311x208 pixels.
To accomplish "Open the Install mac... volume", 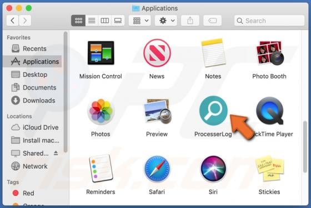I will click(32, 141).
